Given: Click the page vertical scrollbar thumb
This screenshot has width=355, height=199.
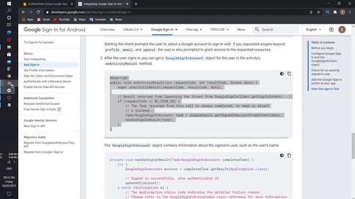Looking at the screenshot, I should (353, 146).
